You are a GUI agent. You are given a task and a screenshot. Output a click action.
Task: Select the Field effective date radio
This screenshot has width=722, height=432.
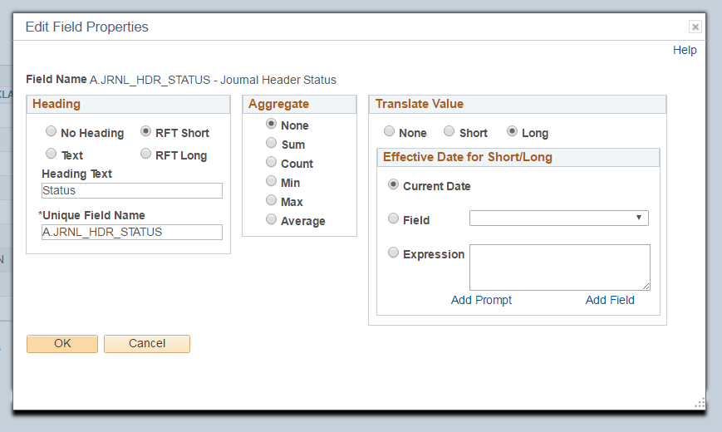393,218
